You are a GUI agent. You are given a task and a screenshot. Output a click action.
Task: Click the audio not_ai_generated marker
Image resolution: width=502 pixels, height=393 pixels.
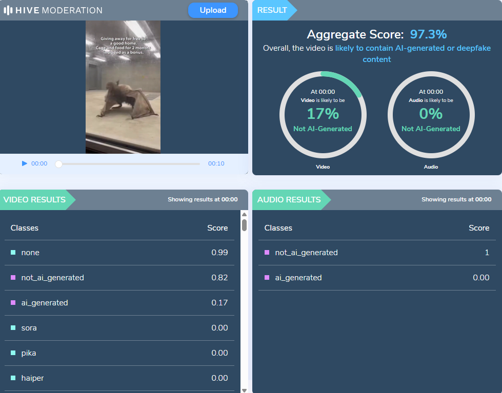[x=267, y=253]
